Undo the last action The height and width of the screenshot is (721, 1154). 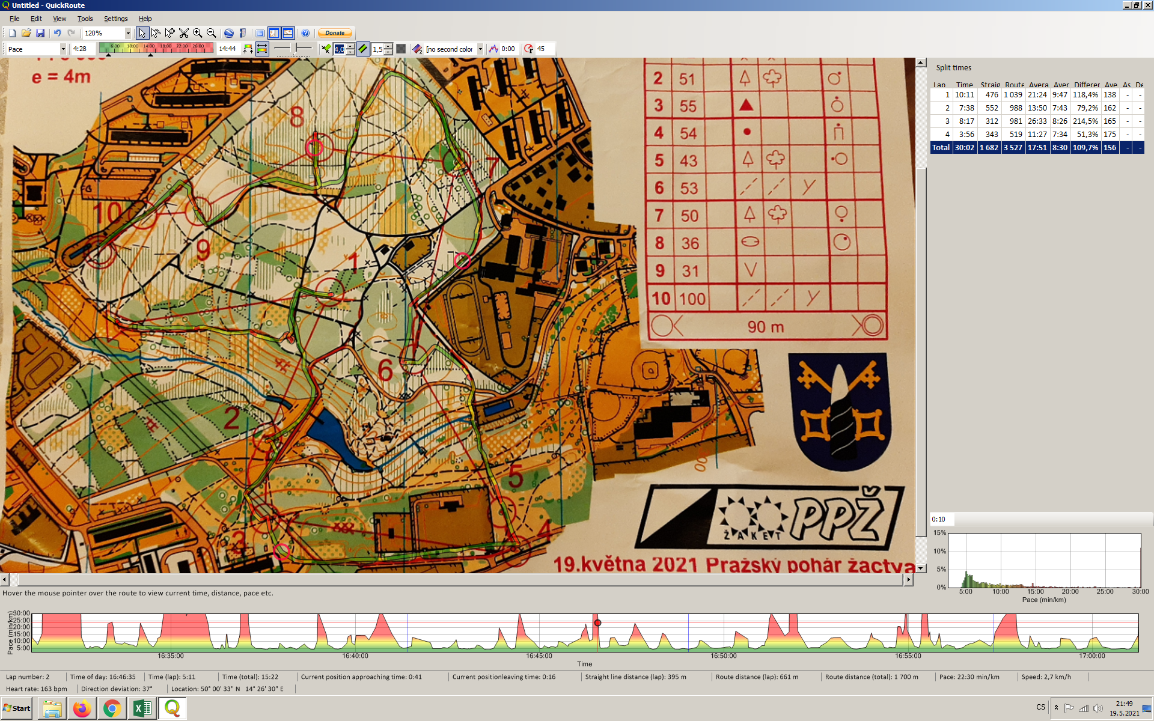tap(58, 33)
